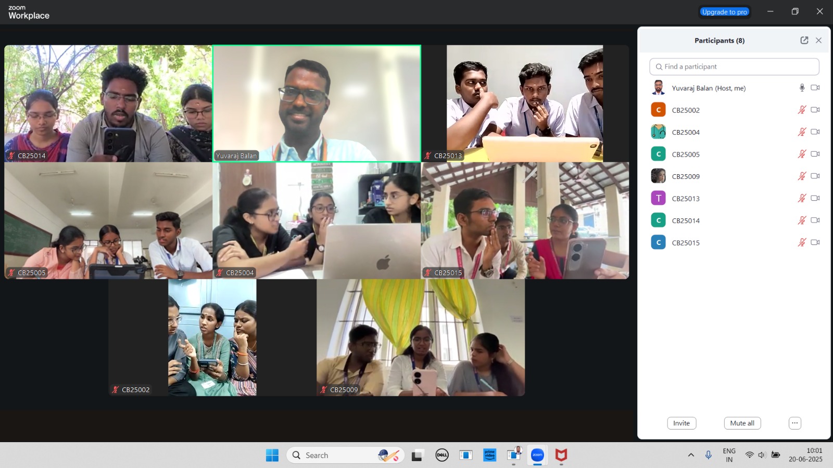The image size is (833, 468).
Task: Click the camera icon for CB25004
Action: [x=815, y=132]
